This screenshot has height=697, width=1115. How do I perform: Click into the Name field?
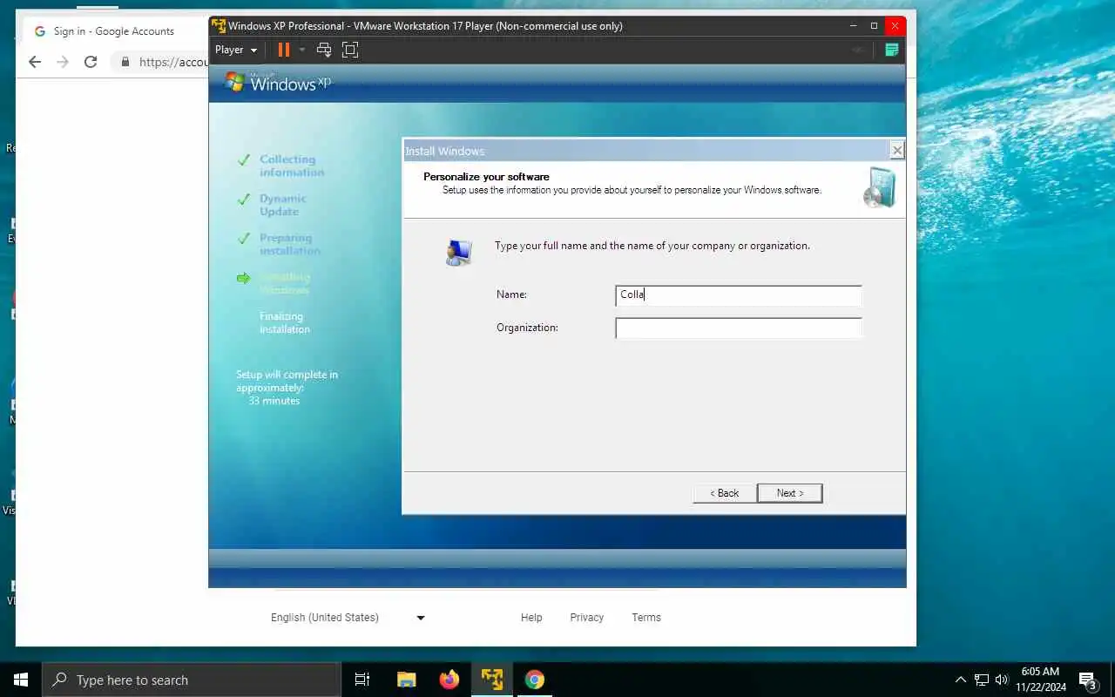(739, 295)
